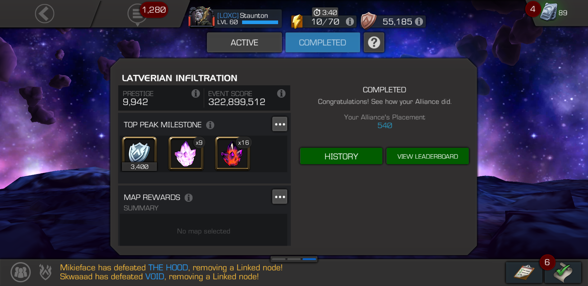
Task: View Prestige info icon
Action: 195,93
